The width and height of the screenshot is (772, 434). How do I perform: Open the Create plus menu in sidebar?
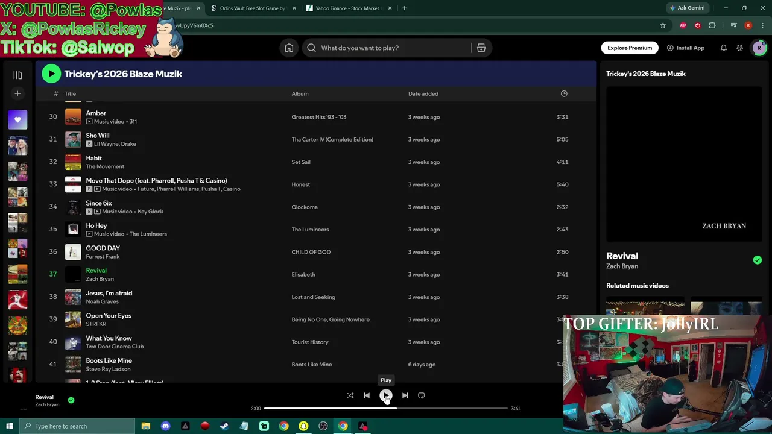click(17, 94)
